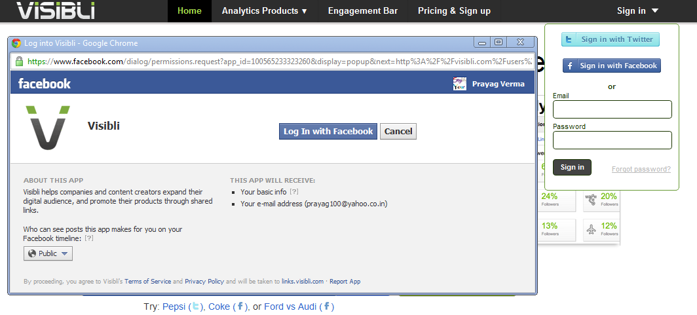This screenshot has height=315, width=697.
Task: Open Pricing & Sign up page
Action: click(455, 11)
